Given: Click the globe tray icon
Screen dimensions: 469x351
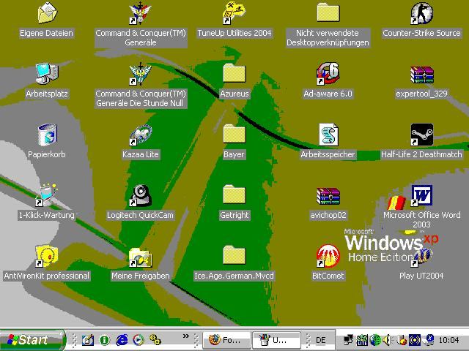Looking at the screenshot, I should [x=375, y=340].
